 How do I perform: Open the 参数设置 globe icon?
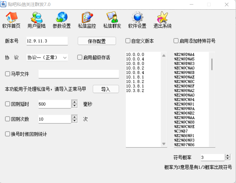(x=62, y=20)
